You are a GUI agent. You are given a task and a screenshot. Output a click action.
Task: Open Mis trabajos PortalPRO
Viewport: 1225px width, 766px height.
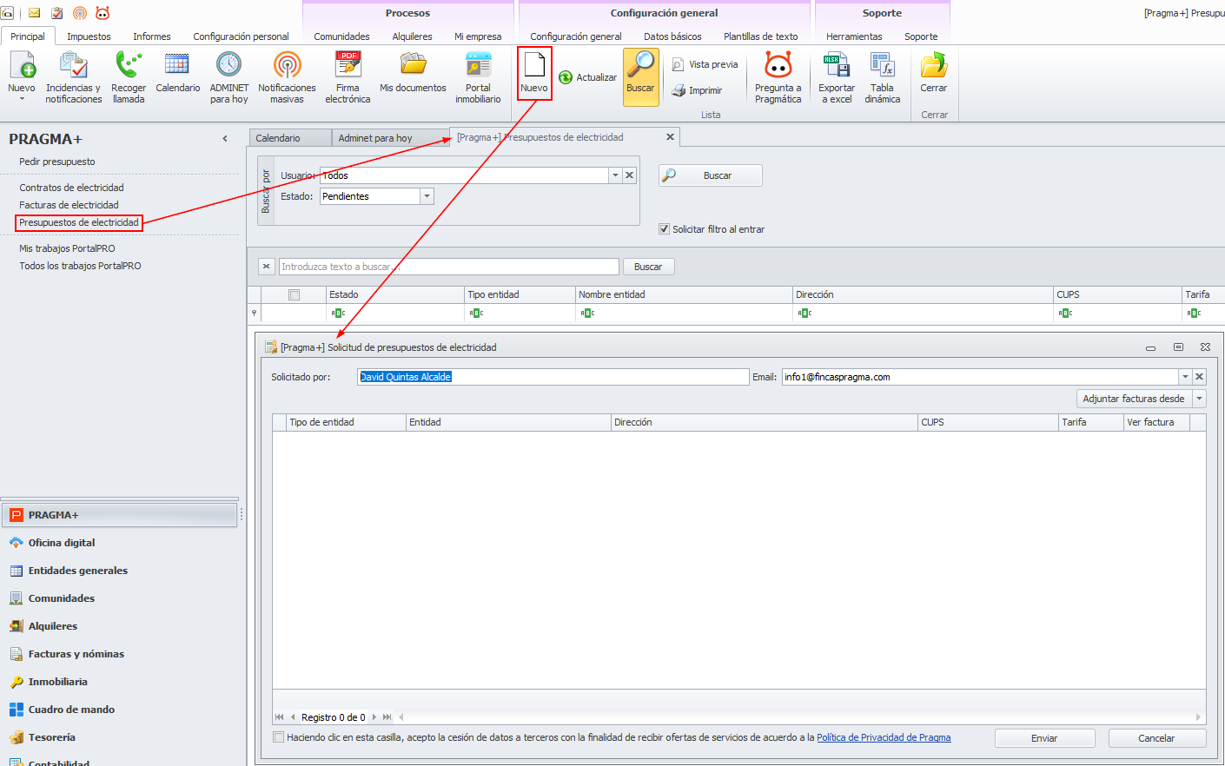pyautogui.click(x=67, y=248)
